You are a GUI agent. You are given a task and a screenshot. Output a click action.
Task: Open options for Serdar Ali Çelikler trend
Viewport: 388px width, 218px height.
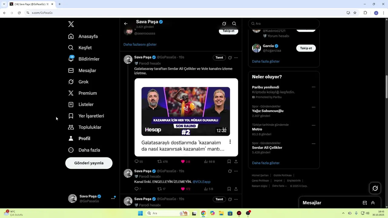click(313, 144)
